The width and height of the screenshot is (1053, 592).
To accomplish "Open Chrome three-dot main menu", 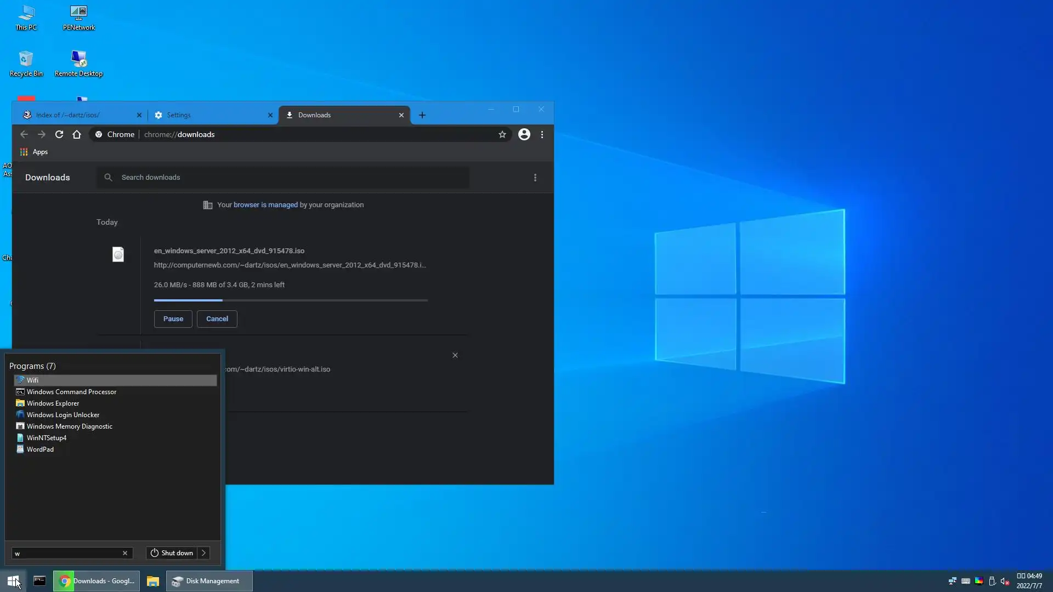I will pos(542,134).
